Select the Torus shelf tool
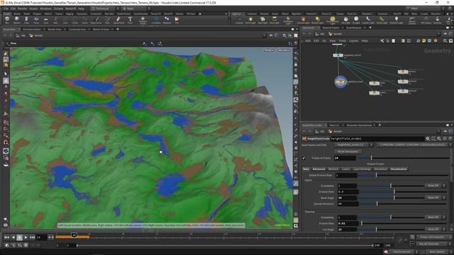 36,20
